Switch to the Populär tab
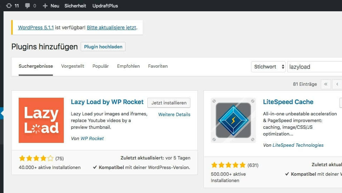 (x=100, y=66)
